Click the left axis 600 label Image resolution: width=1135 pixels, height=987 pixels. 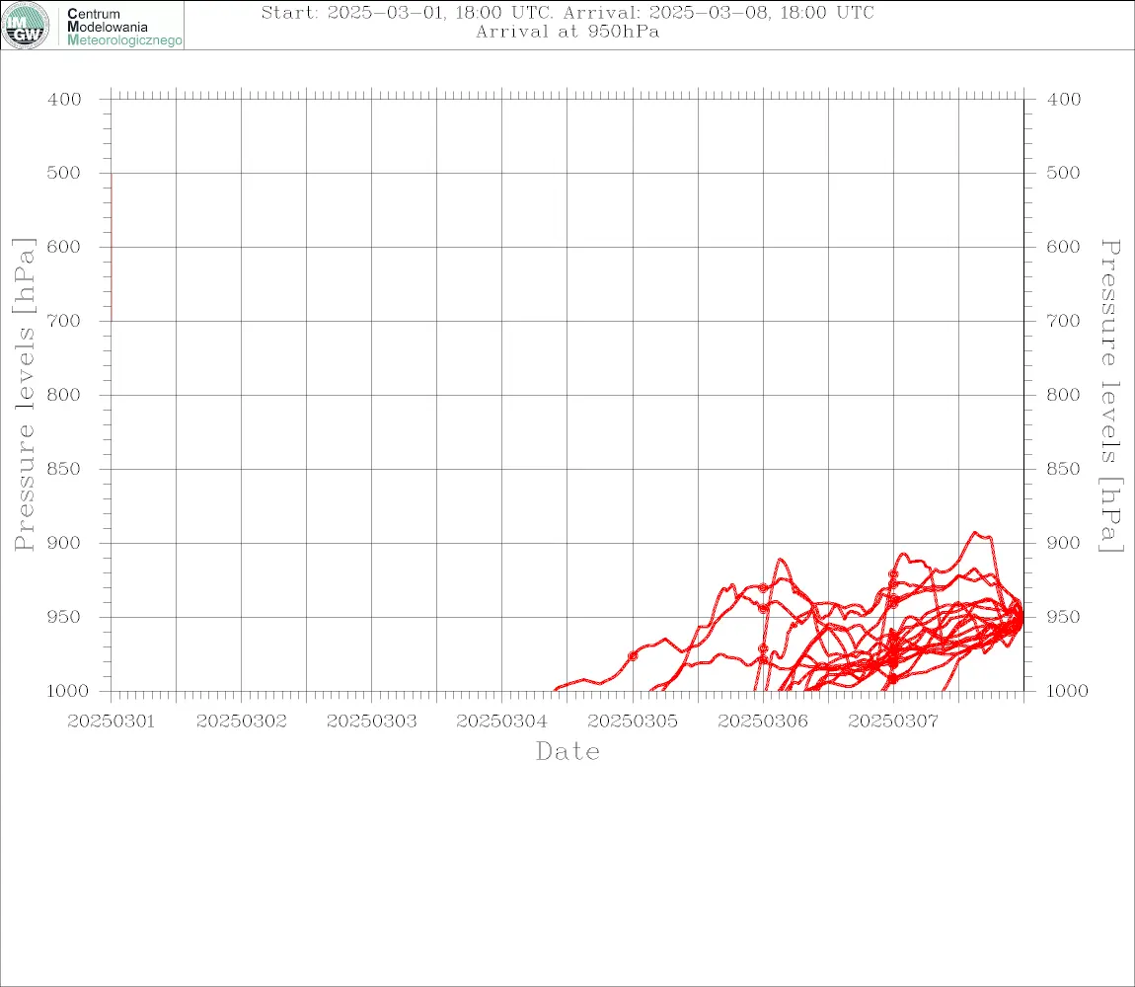[x=64, y=247]
